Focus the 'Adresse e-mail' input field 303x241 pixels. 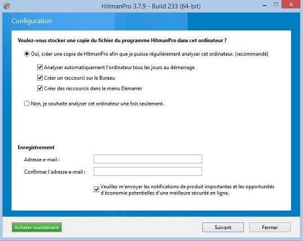148,159
